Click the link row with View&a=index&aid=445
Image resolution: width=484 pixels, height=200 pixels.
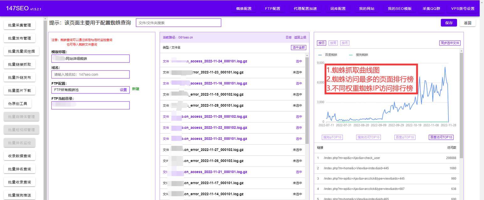387,168
